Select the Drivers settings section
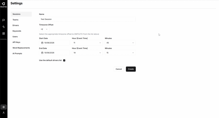This screenshot has height=118, width=219. [21, 25]
